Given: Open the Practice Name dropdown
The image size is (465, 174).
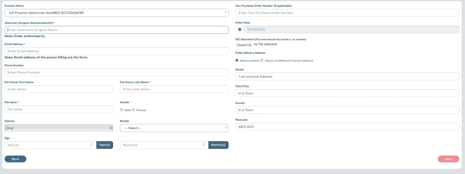Looking at the screenshot, I should click(117, 13).
